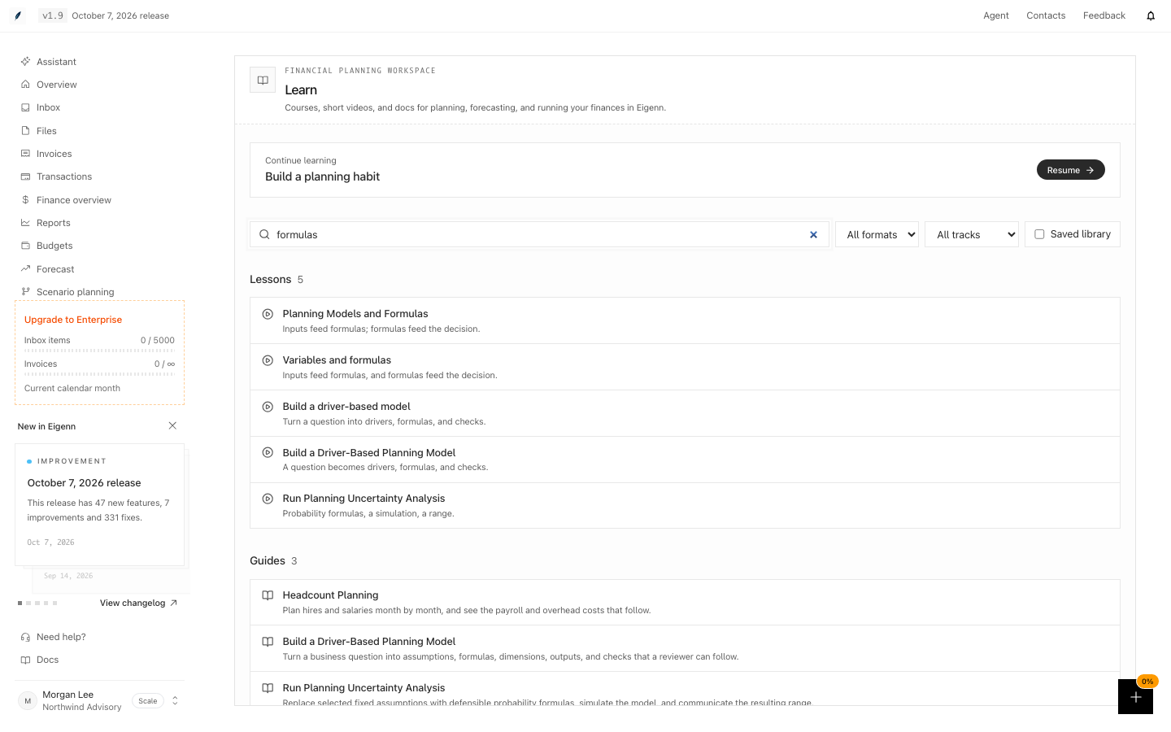
Task: Click the Files document icon
Action: point(26,131)
